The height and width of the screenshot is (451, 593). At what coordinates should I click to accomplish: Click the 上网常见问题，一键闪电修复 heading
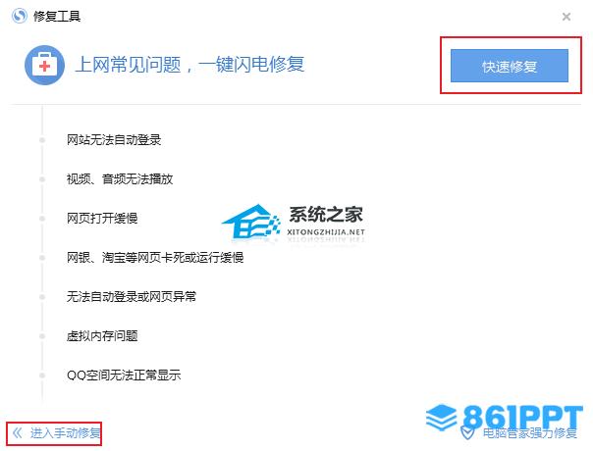[x=189, y=64]
